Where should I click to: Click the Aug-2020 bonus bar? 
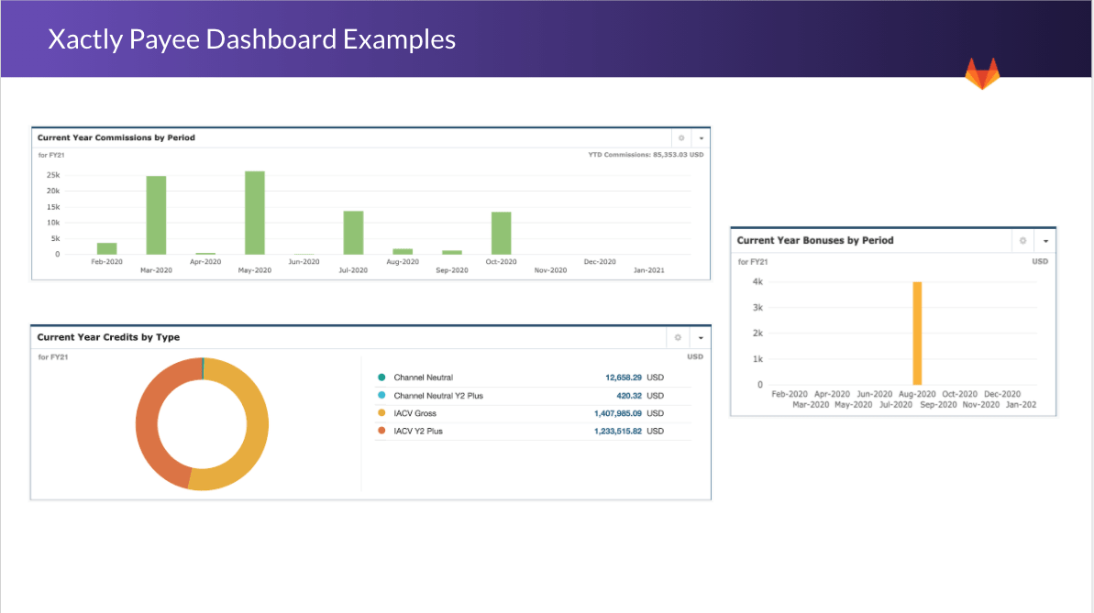tap(916, 334)
